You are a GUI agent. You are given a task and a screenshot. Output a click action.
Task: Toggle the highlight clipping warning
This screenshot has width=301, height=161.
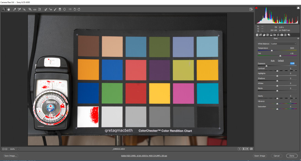coord(298,8)
